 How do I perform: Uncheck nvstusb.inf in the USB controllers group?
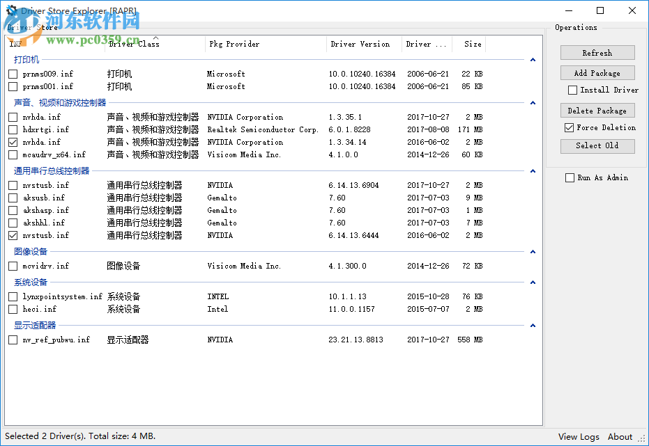tap(12, 235)
